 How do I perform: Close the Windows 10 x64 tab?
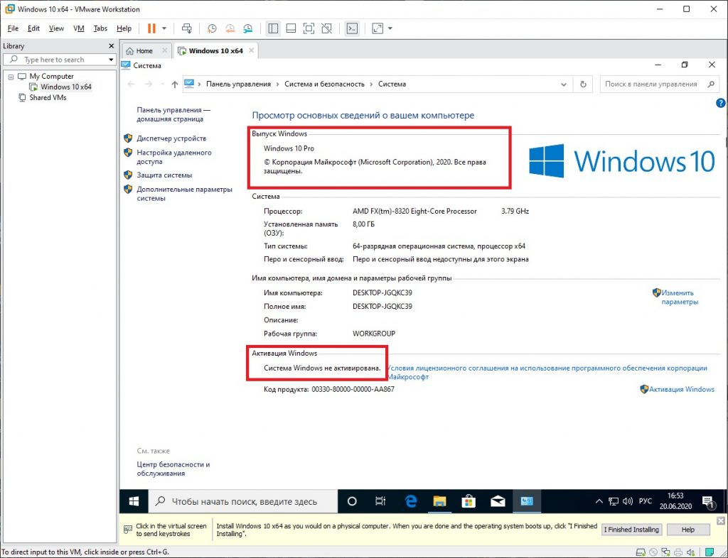pyautogui.click(x=251, y=50)
